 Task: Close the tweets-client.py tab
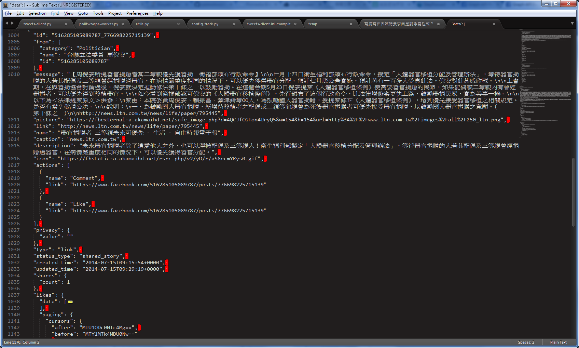66,24
